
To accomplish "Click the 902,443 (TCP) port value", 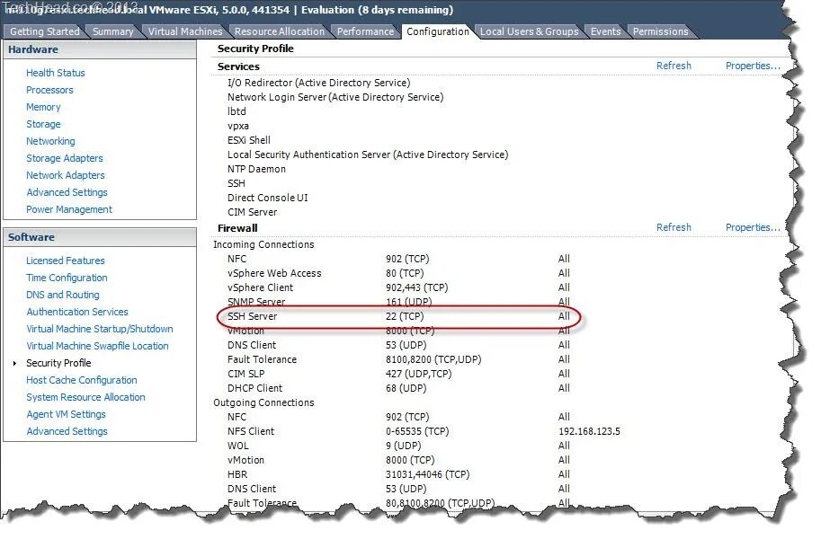I will [x=416, y=287].
